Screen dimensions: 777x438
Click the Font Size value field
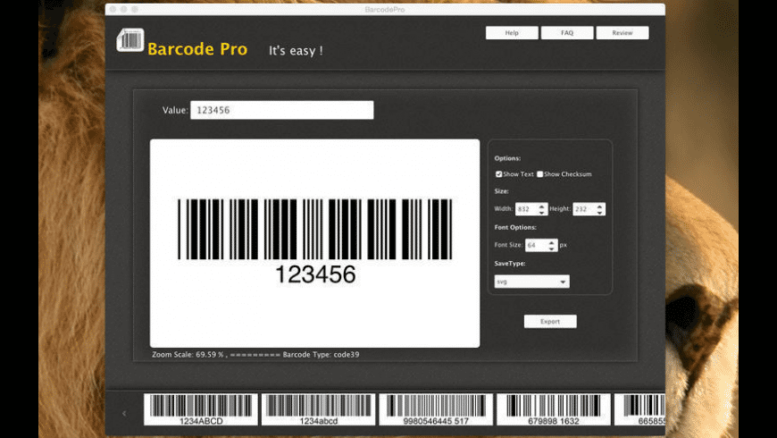click(536, 245)
